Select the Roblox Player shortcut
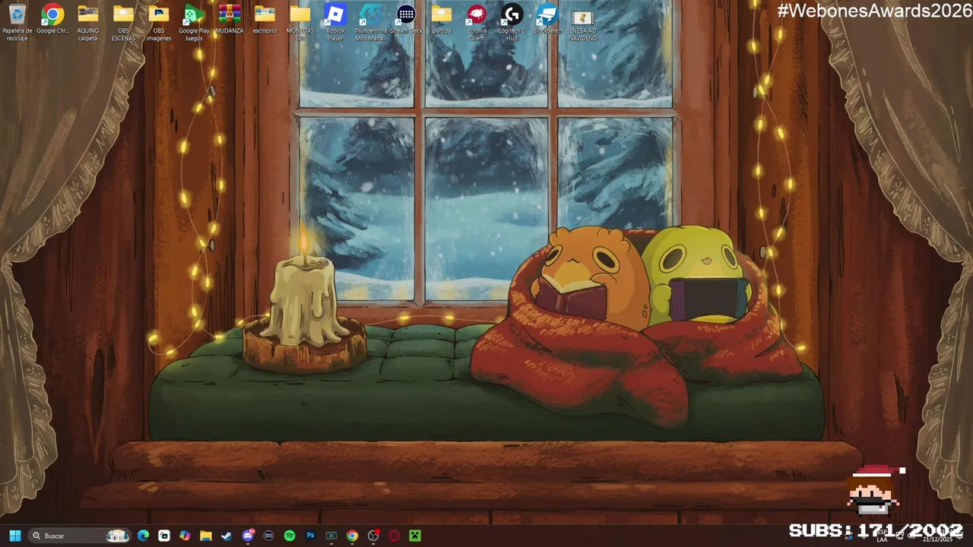This screenshot has height=547, width=973. point(335,22)
